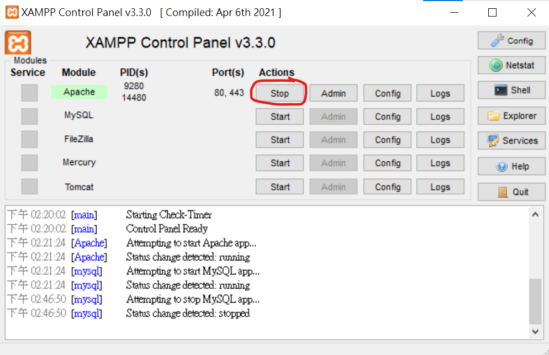Stop the Apache module
Viewport: 549px width, 355px height.
coord(279,93)
